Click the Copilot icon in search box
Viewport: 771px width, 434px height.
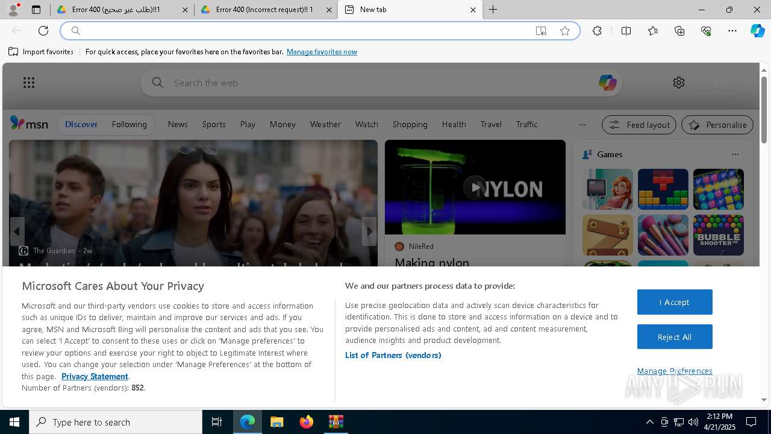(x=607, y=83)
